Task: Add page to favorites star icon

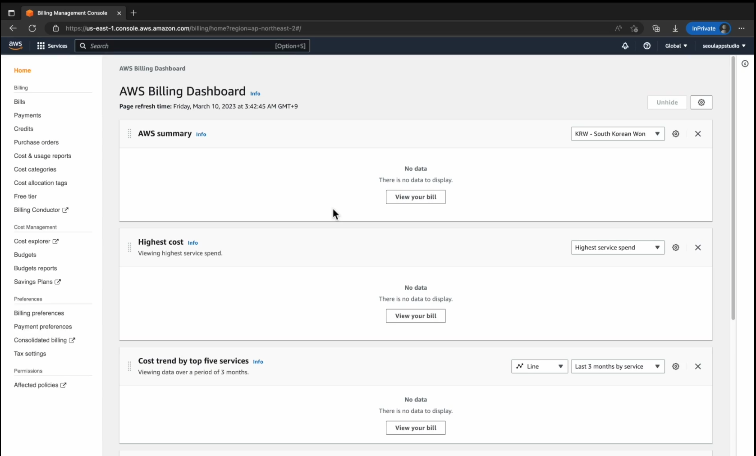Action: coord(634,28)
